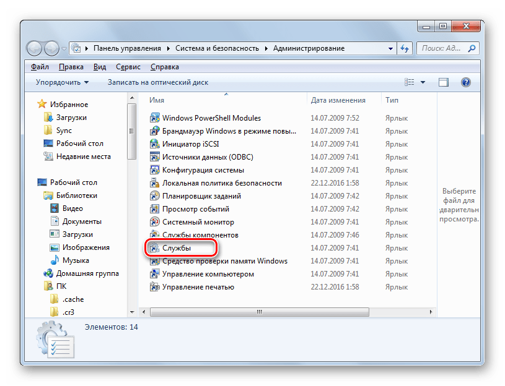
Task: Open the Правка menu
Action: pyautogui.click(x=71, y=67)
